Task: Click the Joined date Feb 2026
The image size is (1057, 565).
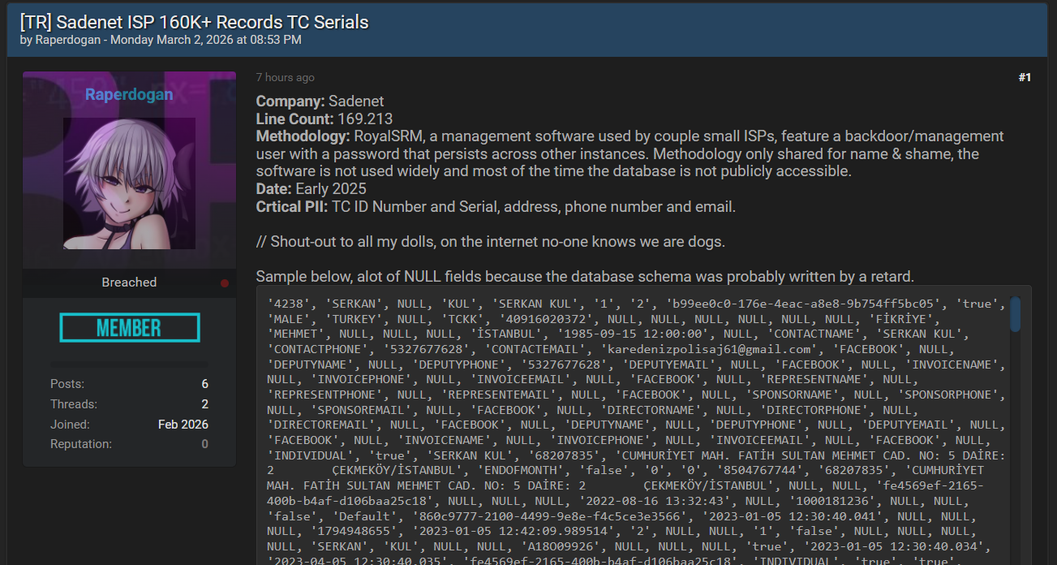Action: (x=183, y=425)
